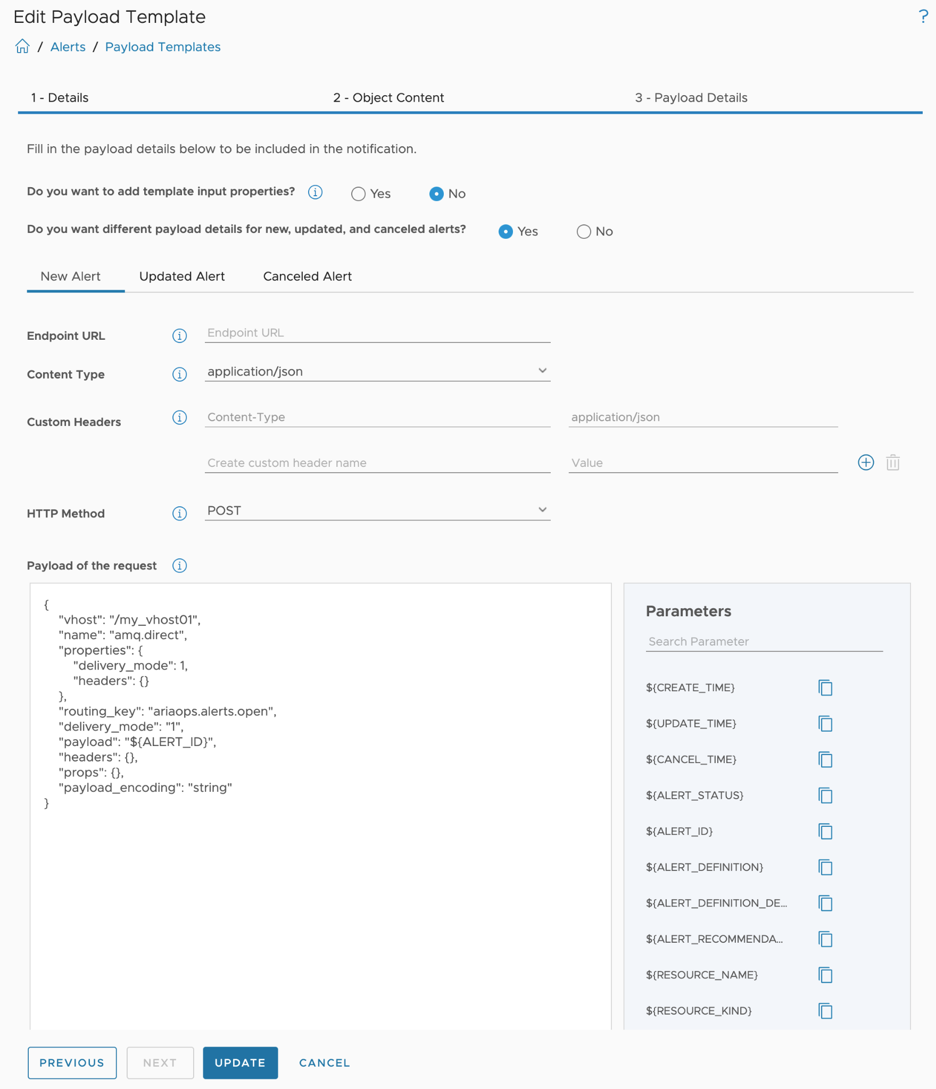Click the "payload_encoding" line in payload

click(145, 788)
